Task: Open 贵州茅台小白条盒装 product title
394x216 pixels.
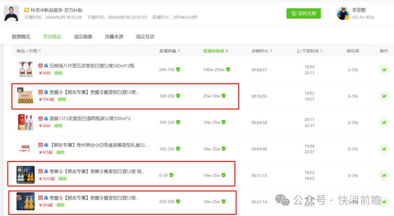Action: (x=99, y=145)
